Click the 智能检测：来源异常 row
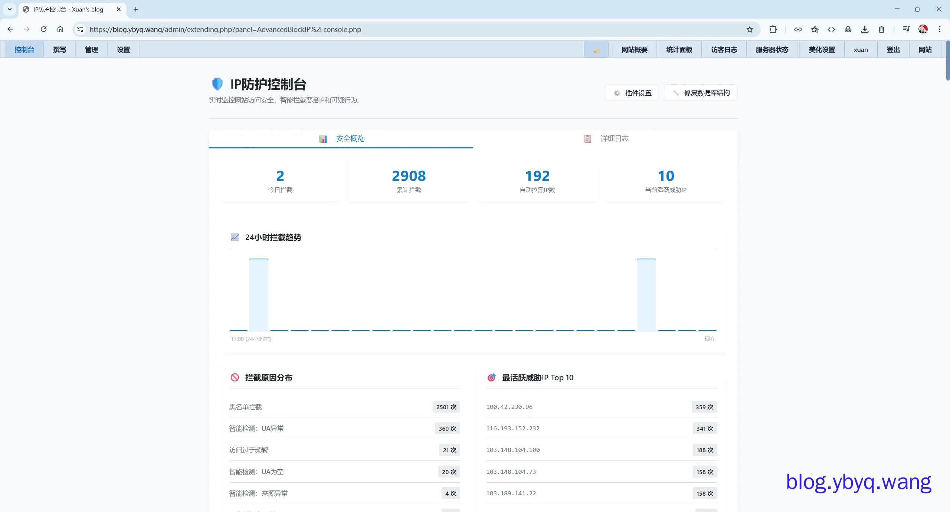Image resolution: width=950 pixels, height=512 pixels. pyautogui.click(x=344, y=493)
